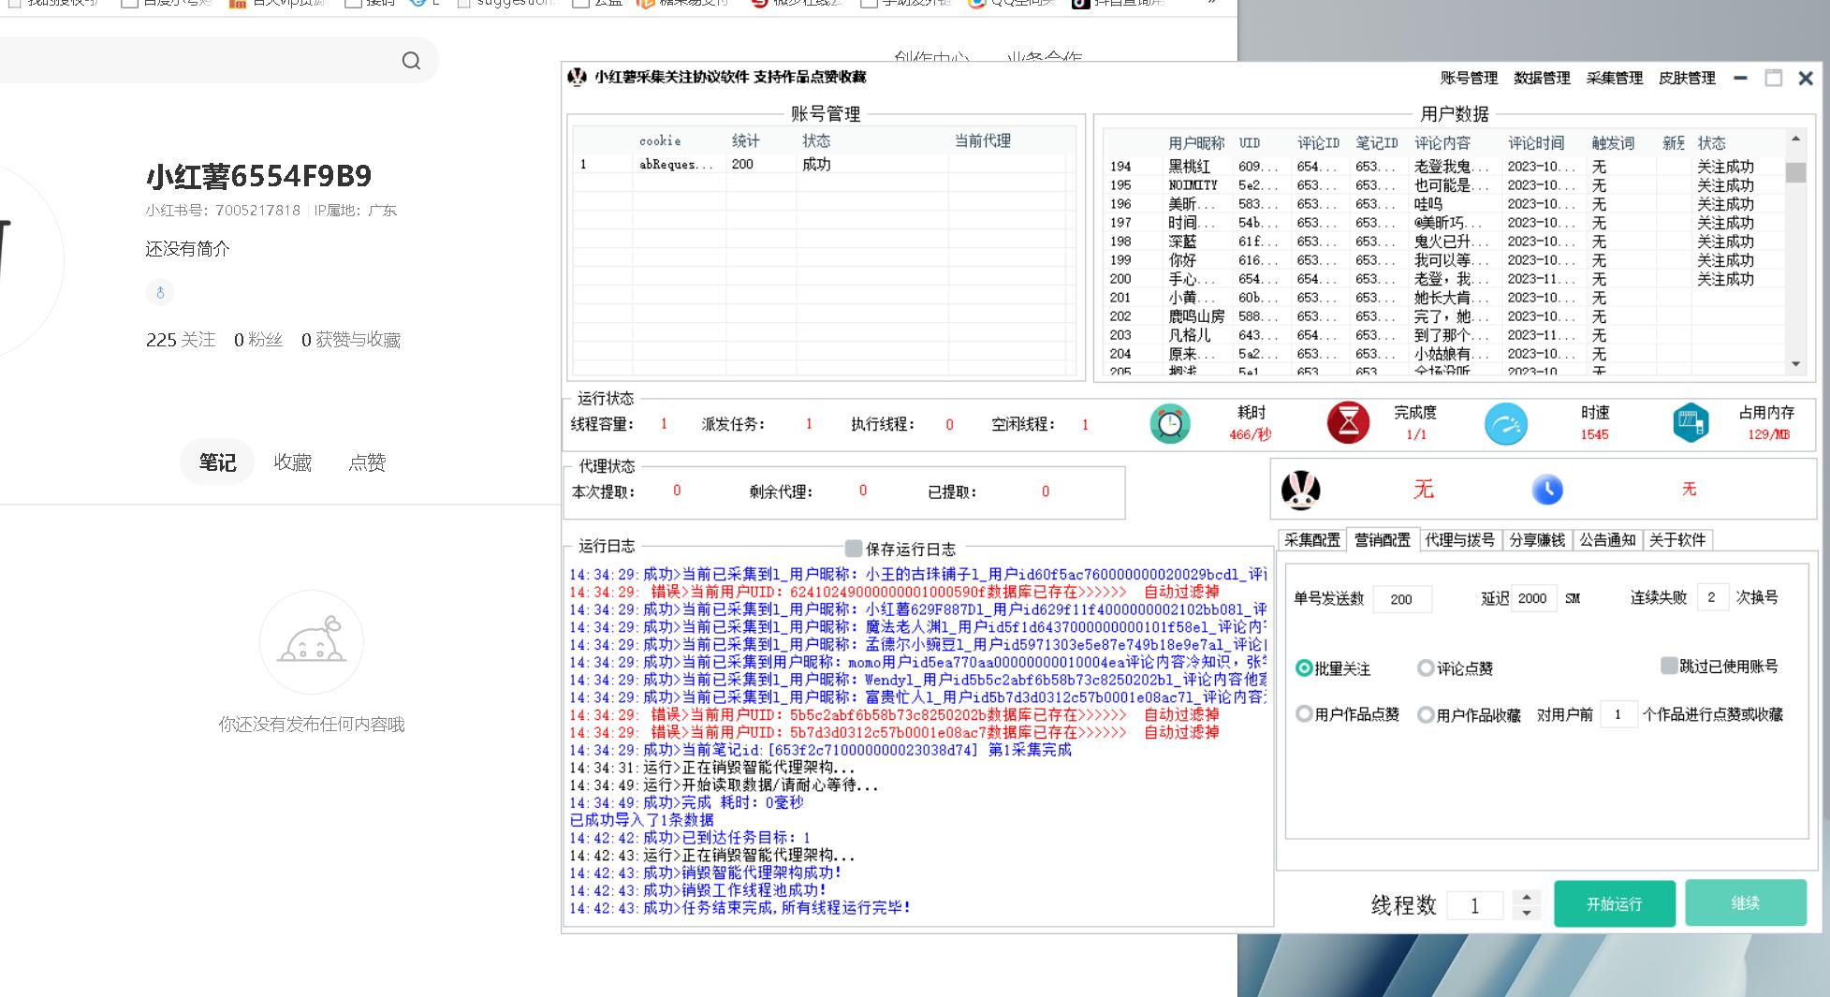Check 跳过已使用账号 option

[1668, 666]
